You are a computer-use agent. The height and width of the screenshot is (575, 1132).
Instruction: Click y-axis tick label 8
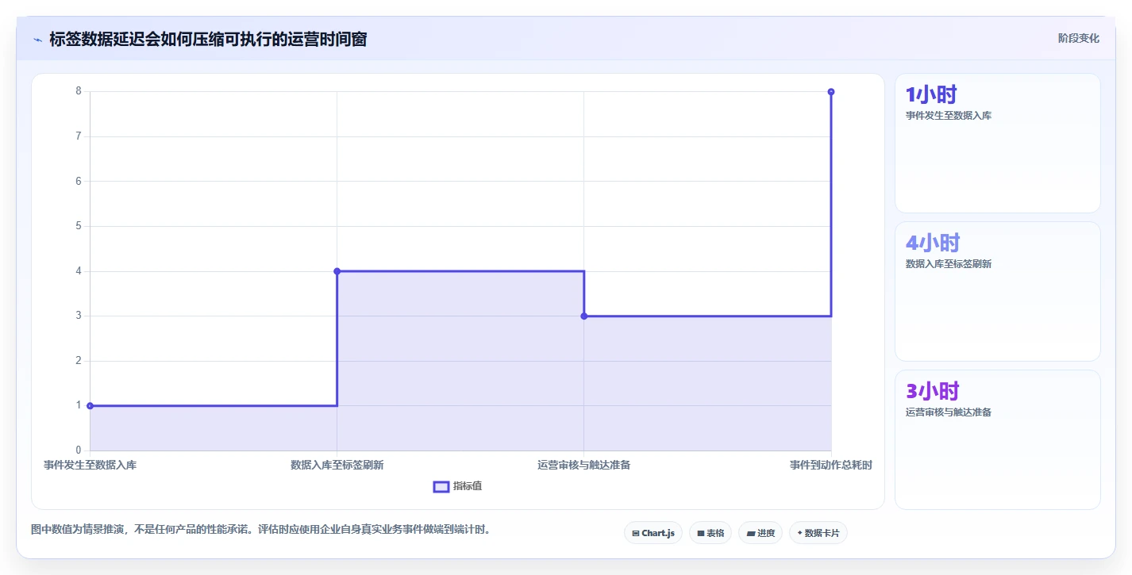point(79,91)
